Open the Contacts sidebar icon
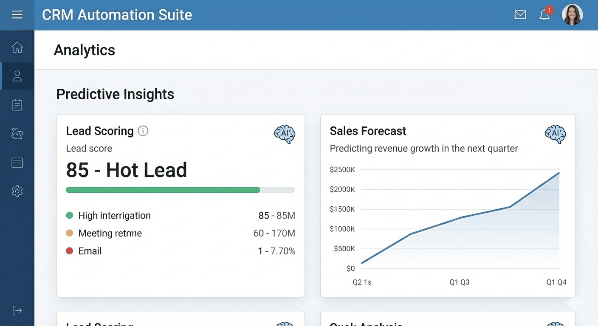Image resolution: width=598 pixels, height=326 pixels. pos(17,76)
